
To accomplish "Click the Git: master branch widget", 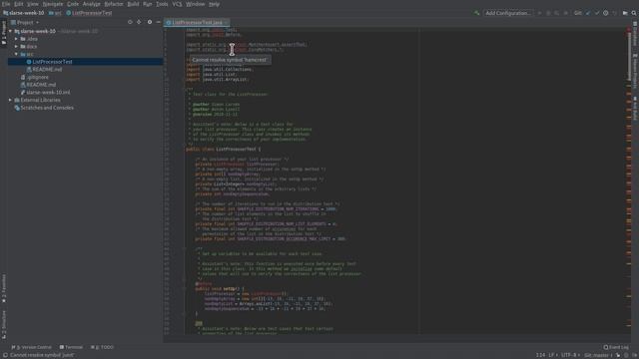I will point(598,355).
